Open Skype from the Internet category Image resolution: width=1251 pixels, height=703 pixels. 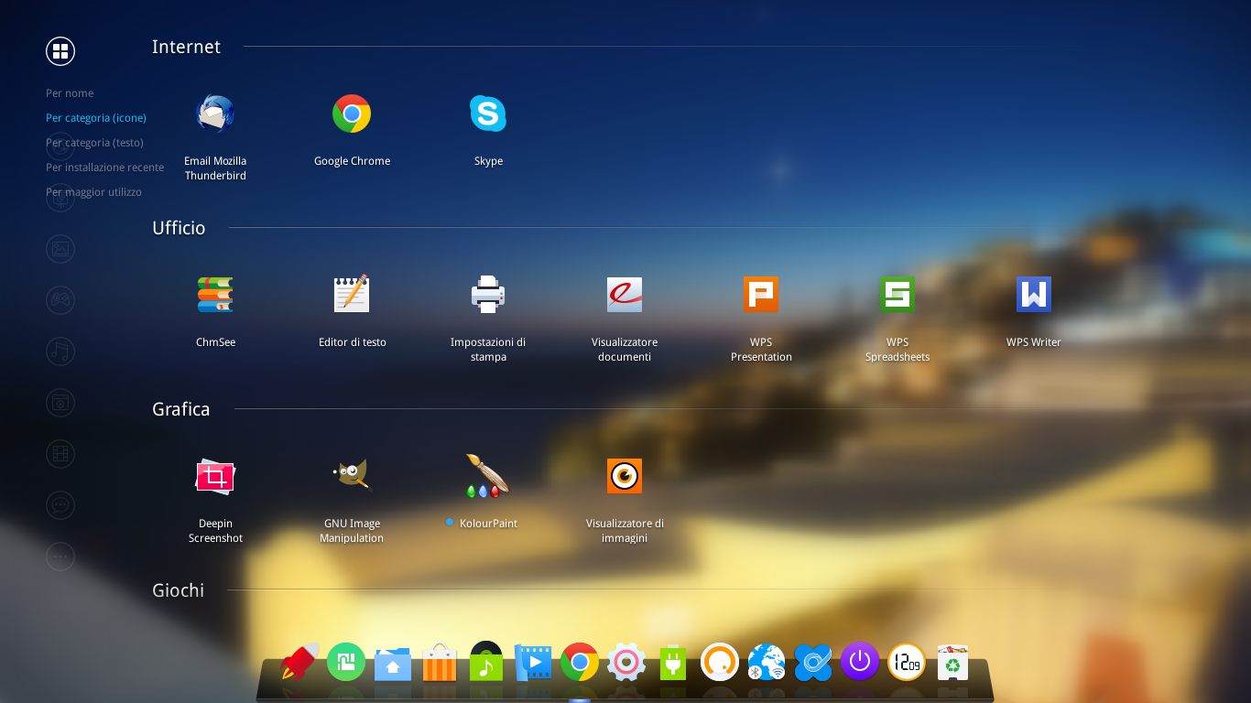point(488,114)
